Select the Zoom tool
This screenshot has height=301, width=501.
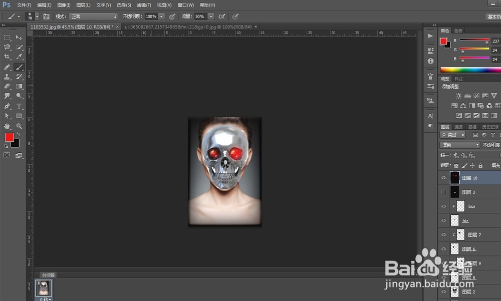pyautogui.click(x=19, y=126)
